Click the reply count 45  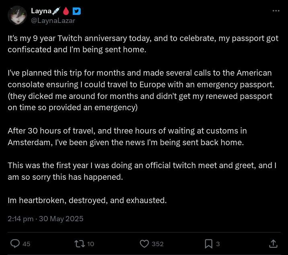27,244
